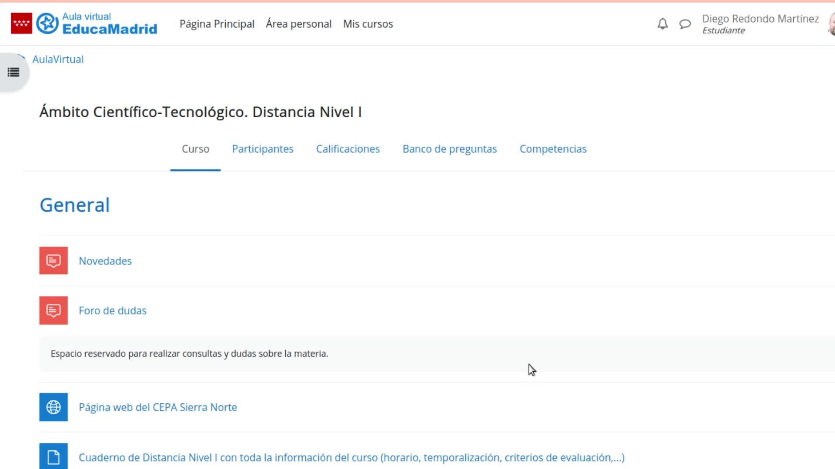Open the Competencias tab
This screenshot has height=469, width=835.
[x=553, y=149]
